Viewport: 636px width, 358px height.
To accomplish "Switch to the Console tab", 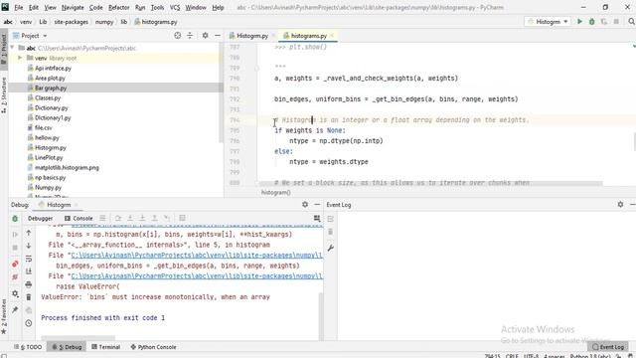I will coord(79,219).
